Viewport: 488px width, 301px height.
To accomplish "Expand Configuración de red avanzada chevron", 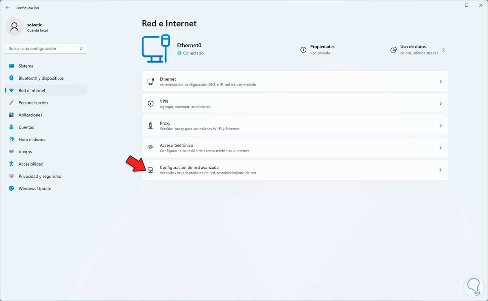I will (x=440, y=170).
